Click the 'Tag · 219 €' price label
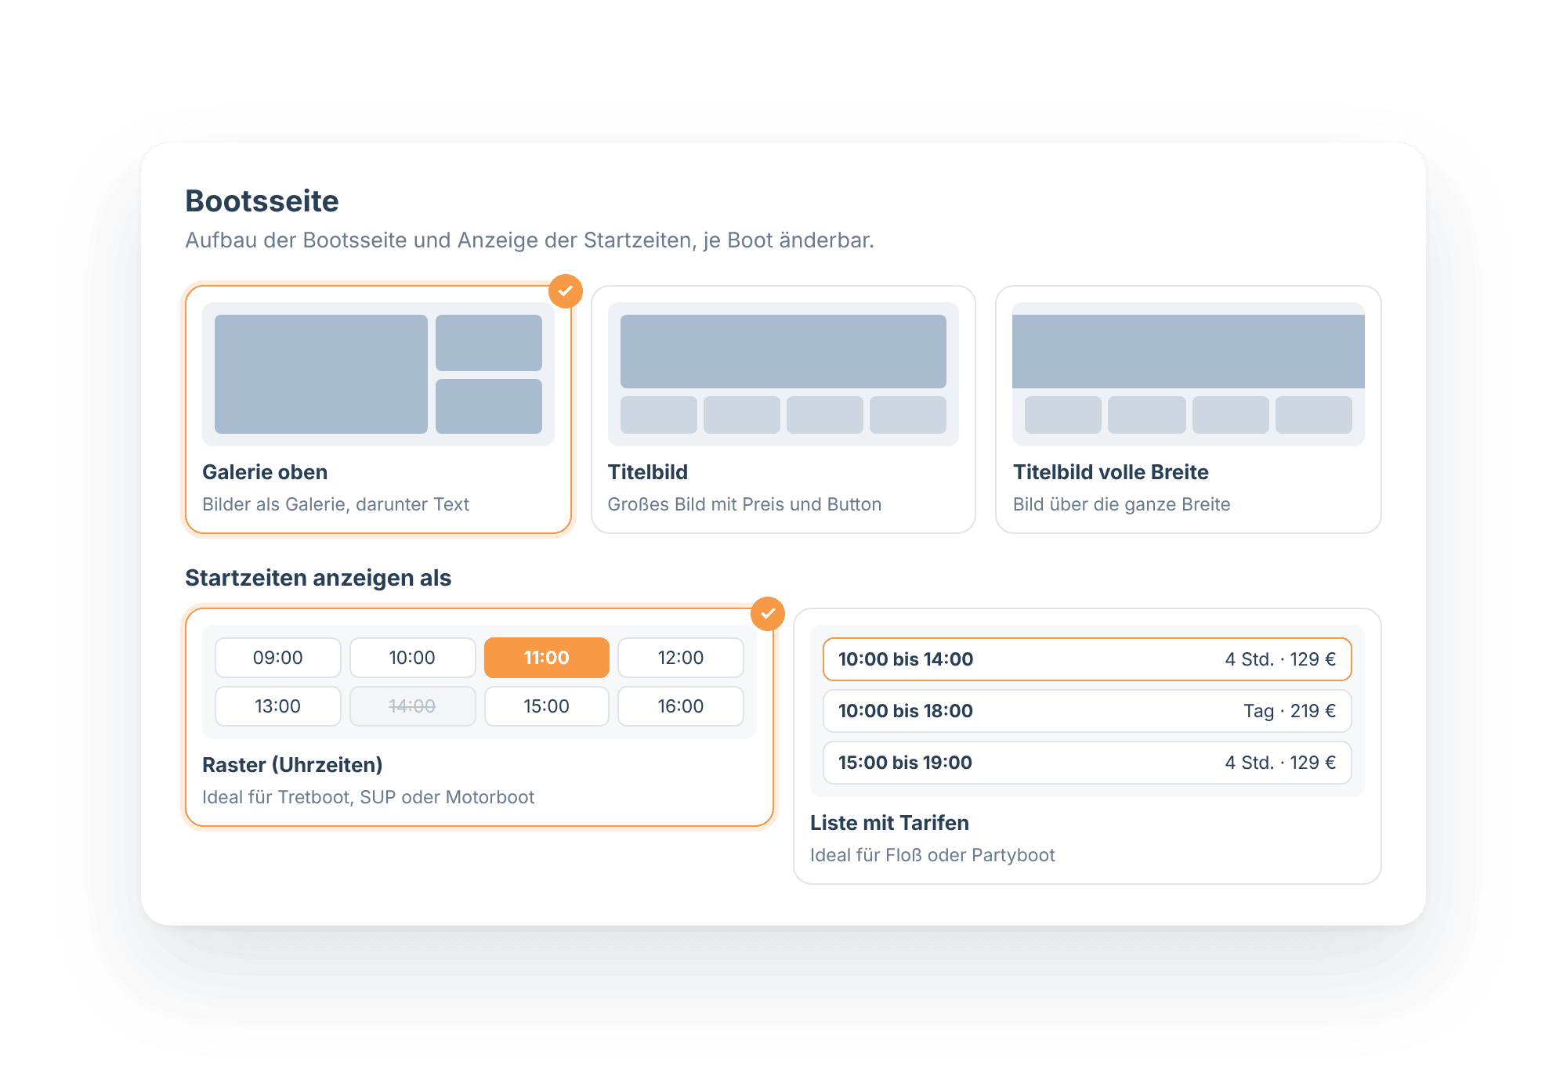 pyautogui.click(x=1290, y=711)
